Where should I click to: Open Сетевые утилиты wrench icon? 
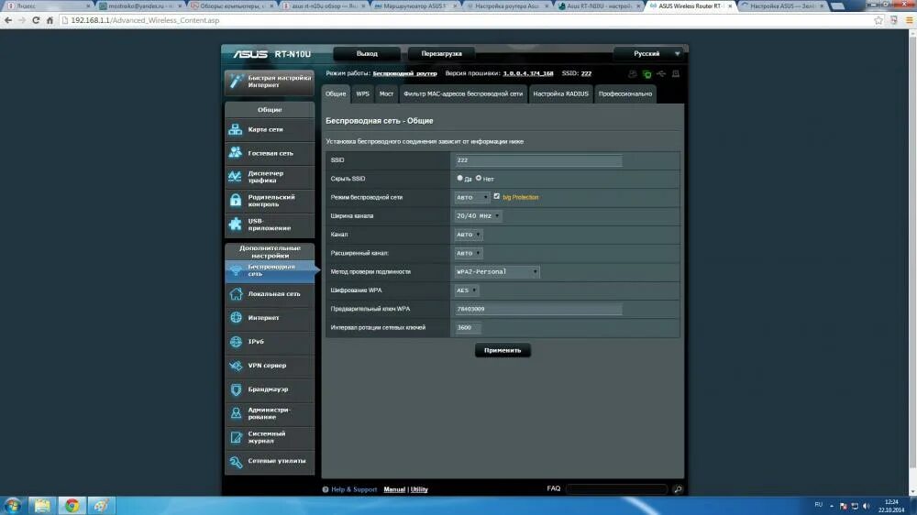(x=236, y=461)
